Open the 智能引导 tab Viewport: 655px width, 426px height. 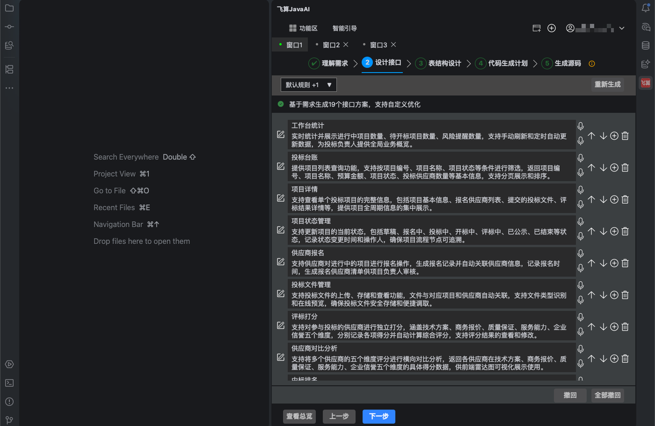point(344,28)
